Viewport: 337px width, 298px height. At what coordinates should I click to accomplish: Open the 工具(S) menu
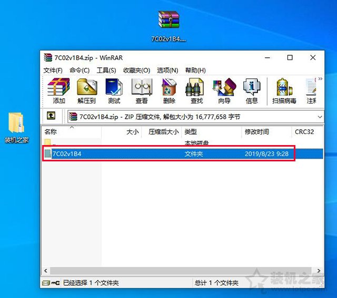coord(106,70)
